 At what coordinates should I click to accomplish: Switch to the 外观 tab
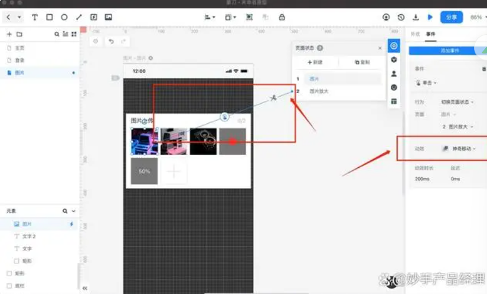[x=415, y=34]
